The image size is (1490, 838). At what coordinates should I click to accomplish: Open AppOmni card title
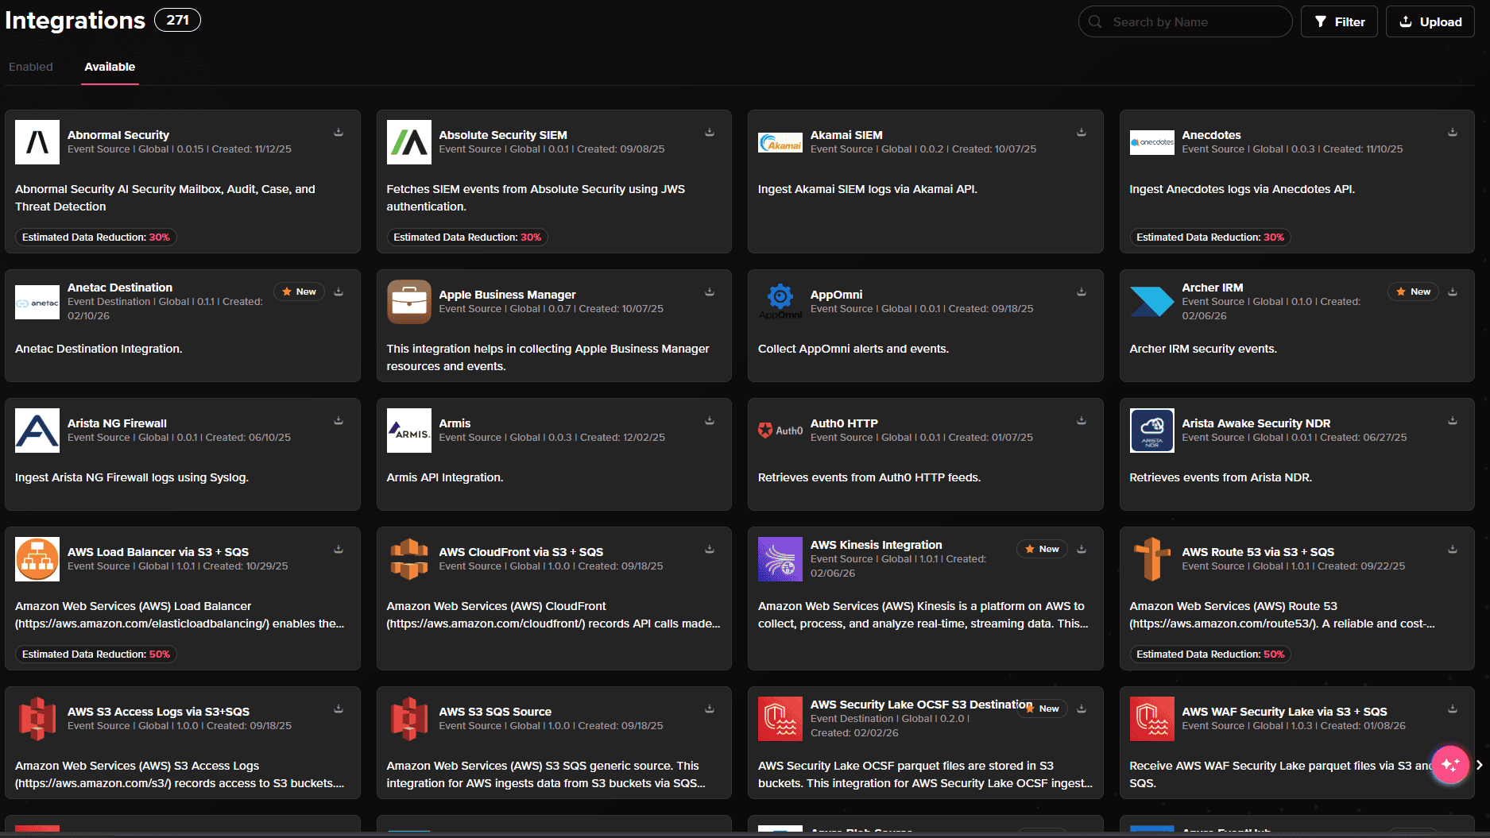coord(836,295)
